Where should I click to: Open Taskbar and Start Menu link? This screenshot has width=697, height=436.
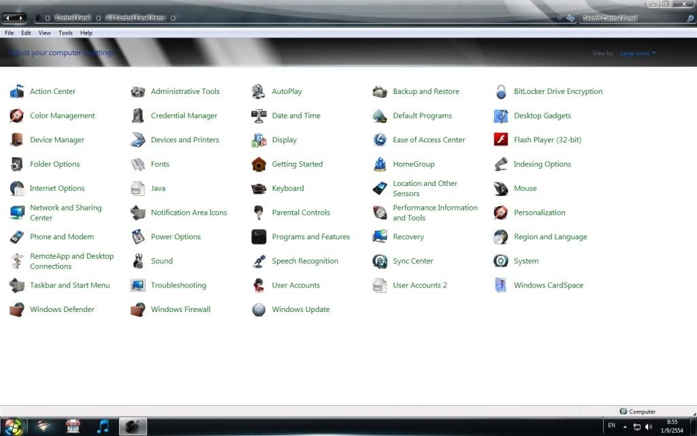(70, 285)
